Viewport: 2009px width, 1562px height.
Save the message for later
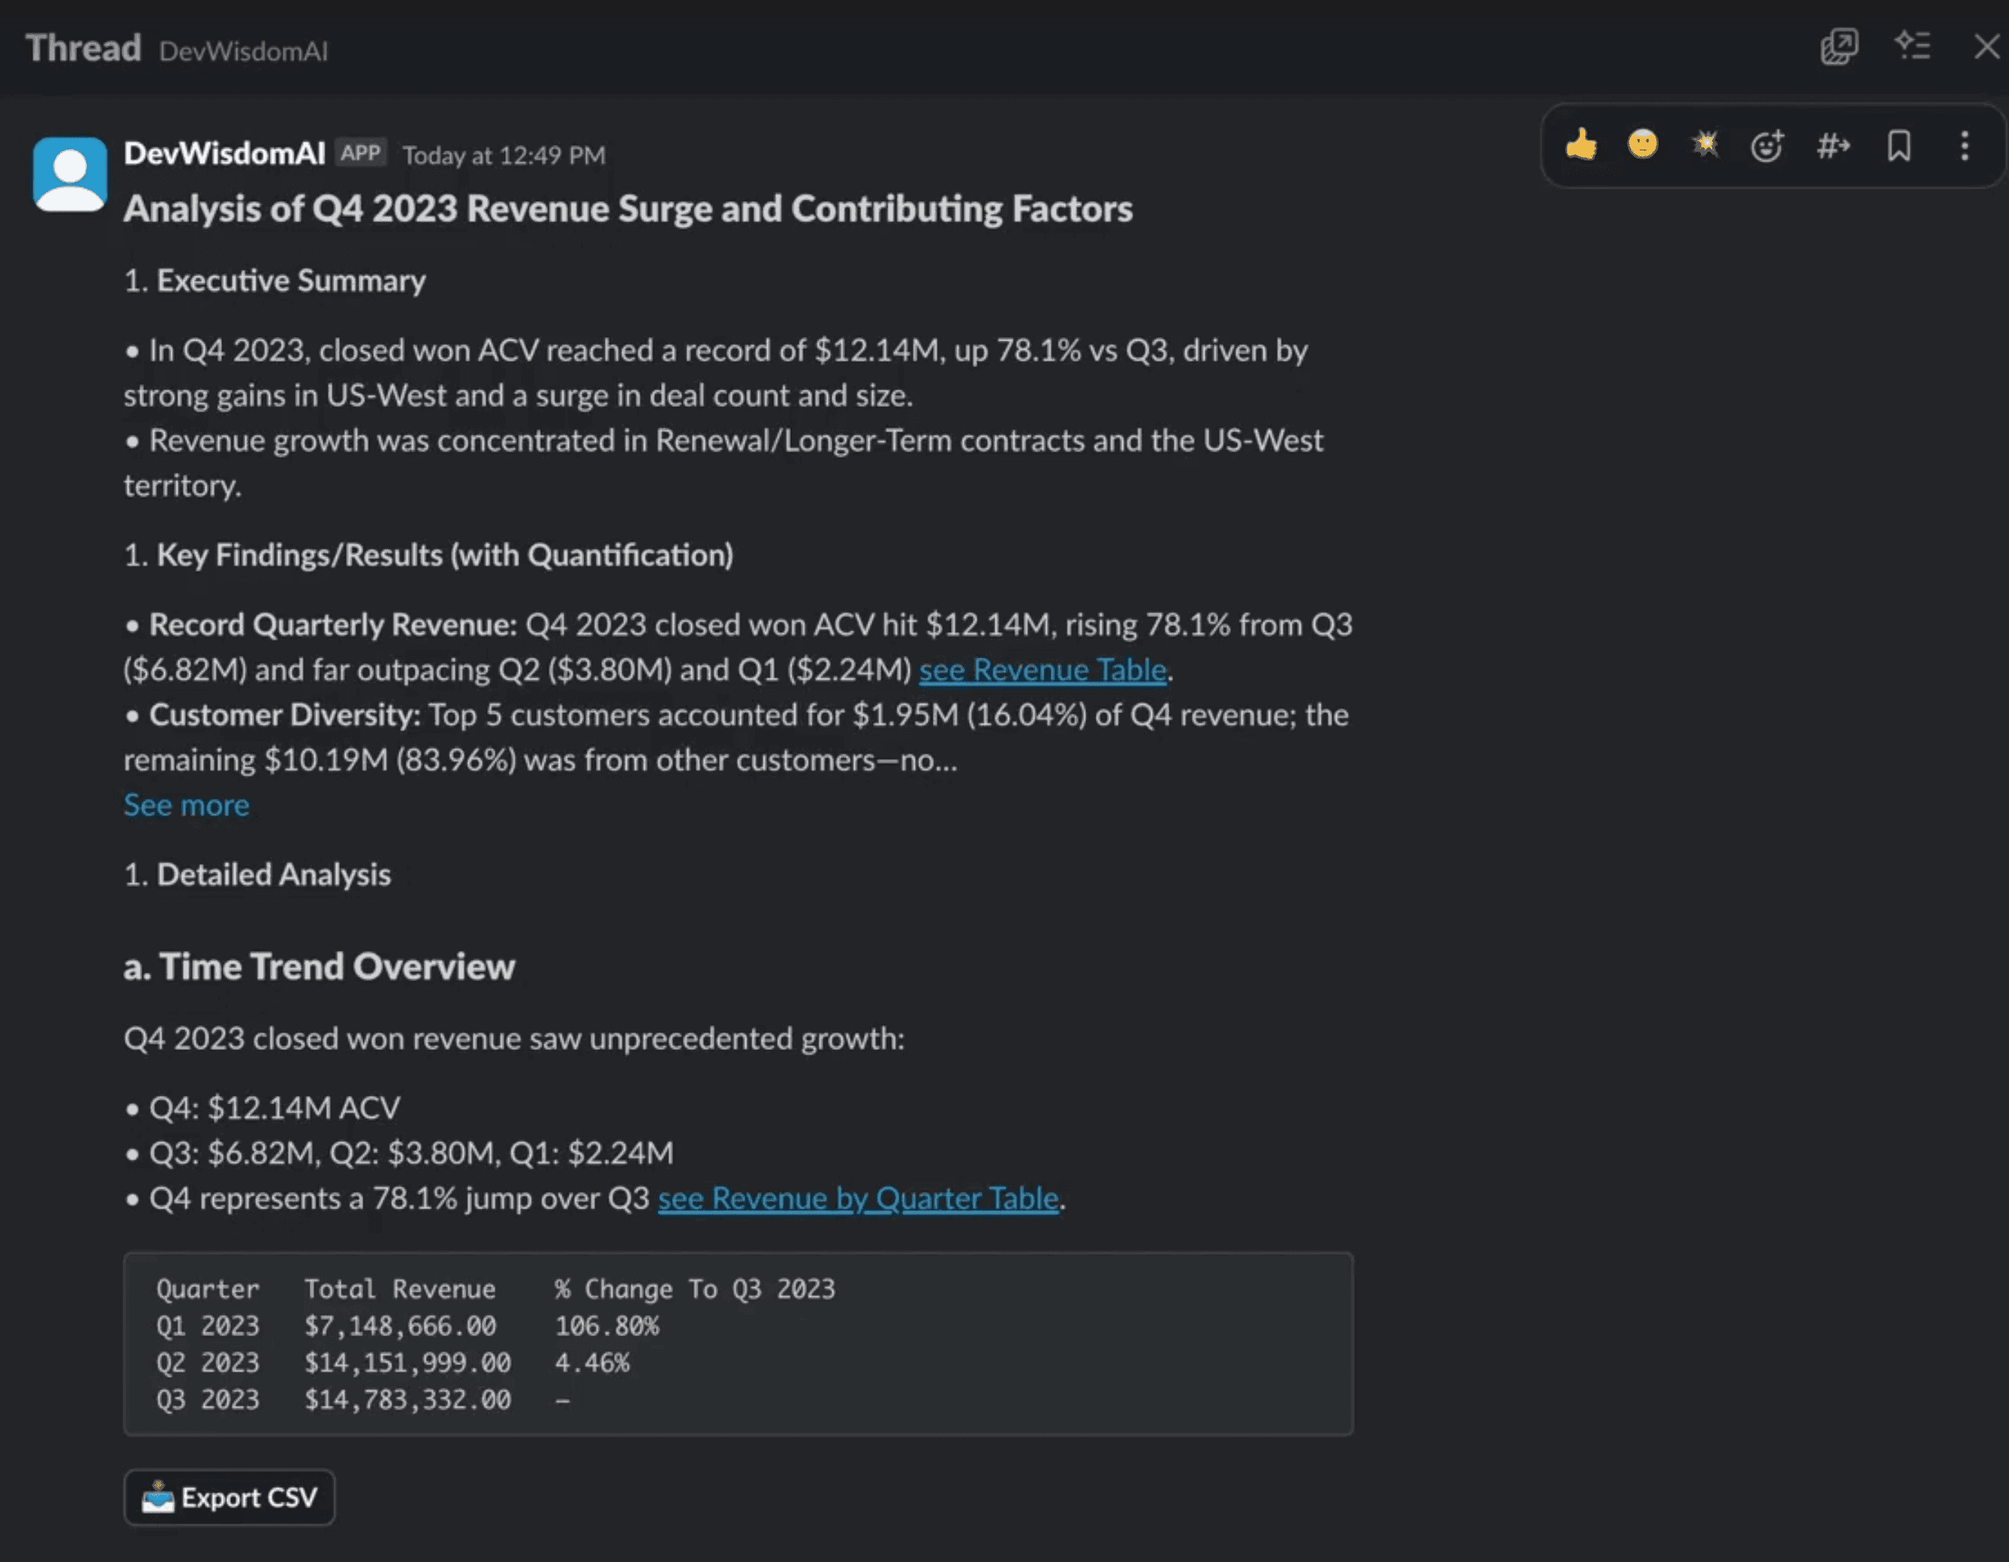click(x=1899, y=144)
